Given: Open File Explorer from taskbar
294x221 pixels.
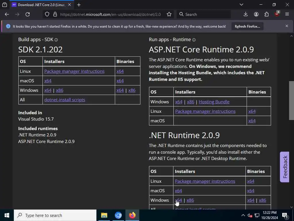Looking at the screenshot, I should tap(104, 215).
